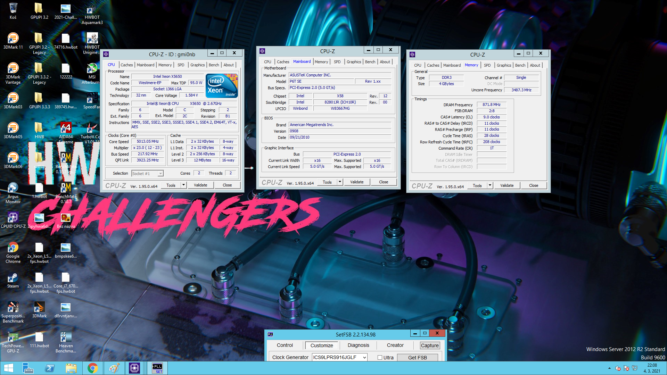Click the Windows Start button
The height and width of the screenshot is (375, 667).
pyautogui.click(x=8, y=368)
